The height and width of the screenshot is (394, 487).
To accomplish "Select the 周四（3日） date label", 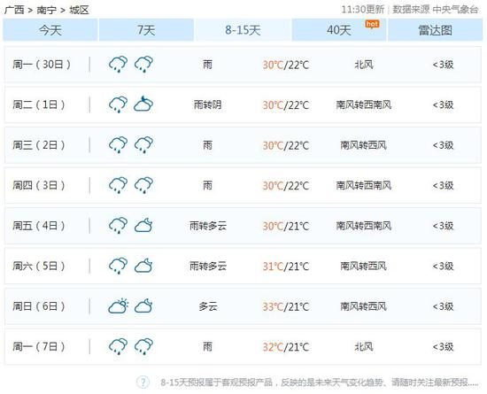I will (39, 186).
